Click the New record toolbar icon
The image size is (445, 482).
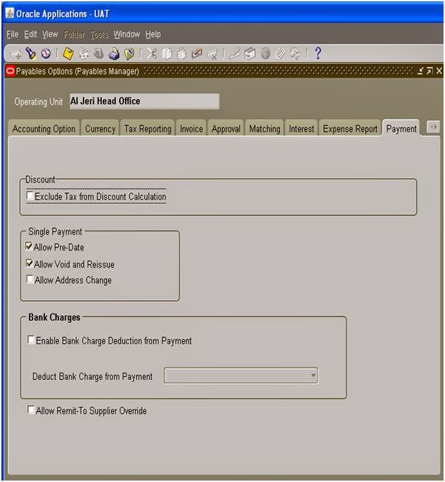[x=16, y=54]
